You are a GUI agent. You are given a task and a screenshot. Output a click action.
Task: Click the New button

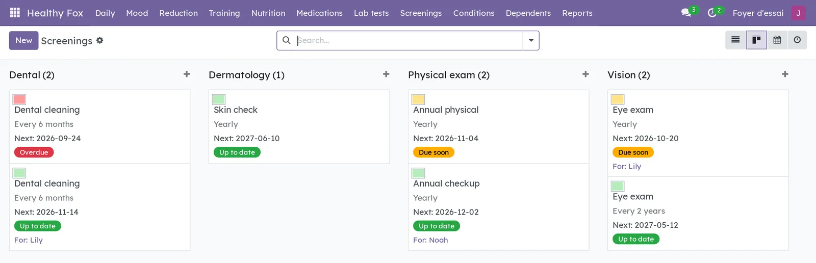[x=23, y=40]
